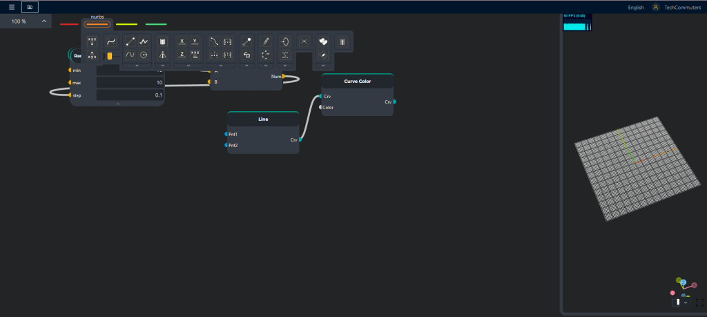The image size is (707, 317).
Task: Toggle the small yellow slider switch
Action: click(x=110, y=56)
